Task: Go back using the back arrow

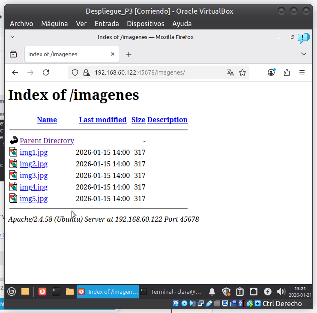Action: [15, 72]
